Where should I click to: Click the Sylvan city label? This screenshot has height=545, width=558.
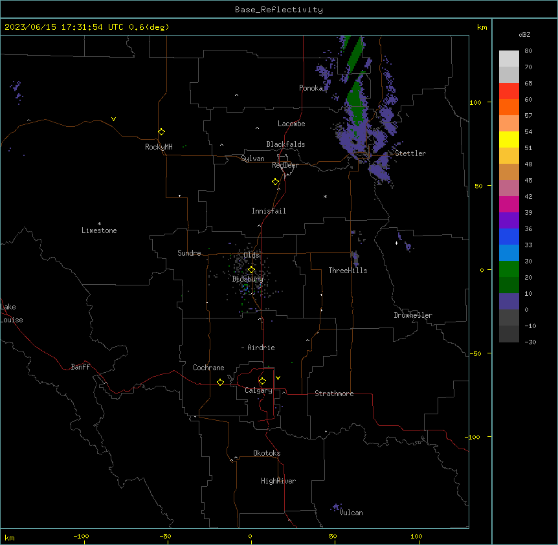[252, 159]
